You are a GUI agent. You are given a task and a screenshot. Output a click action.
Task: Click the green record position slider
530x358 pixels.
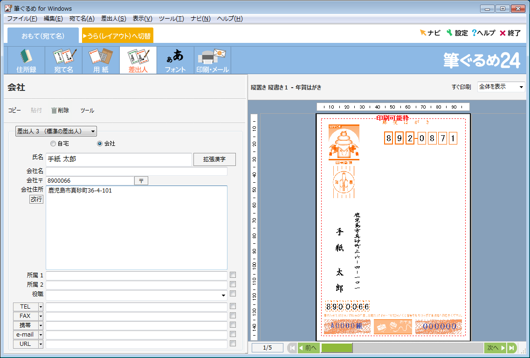337,348
